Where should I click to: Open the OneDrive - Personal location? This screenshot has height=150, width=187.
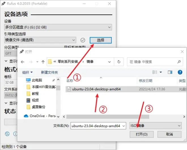(40, 116)
